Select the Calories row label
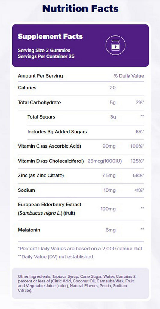The height and width of the screenshot is (309, 160). click(27, 88)
